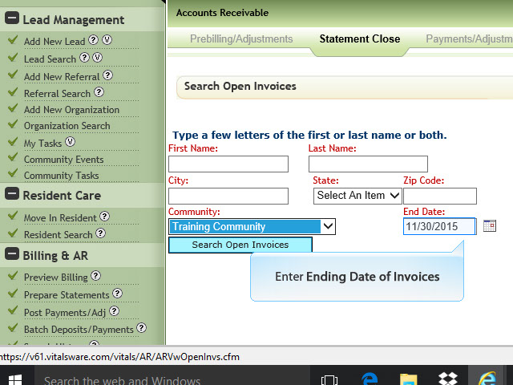Click the Zip Code text field
The width and height of the screenshot is (513, 385).
[x=439, y=196]
